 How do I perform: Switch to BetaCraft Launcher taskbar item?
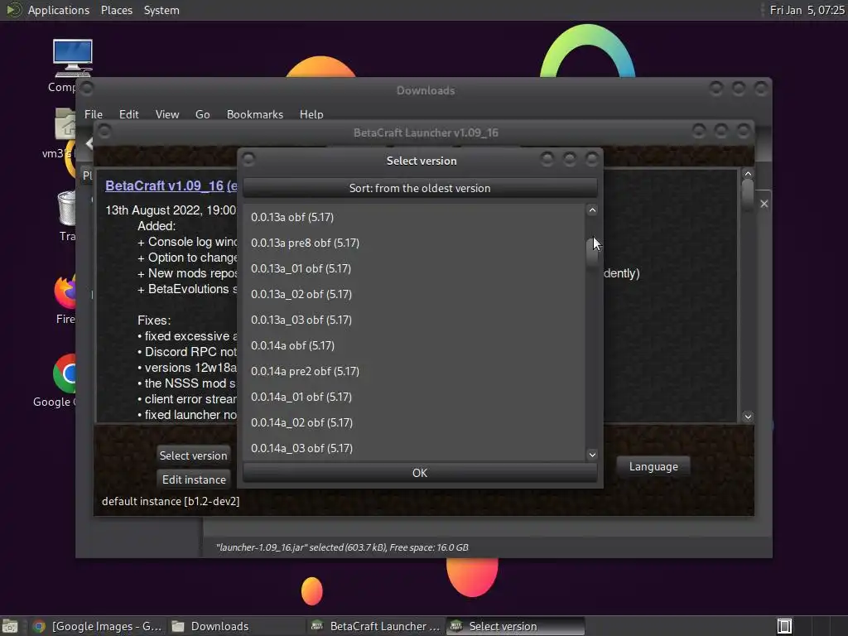pos(376,626)
